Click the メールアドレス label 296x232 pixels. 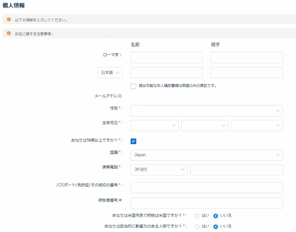pyautogui.click(x=108, y=96)
